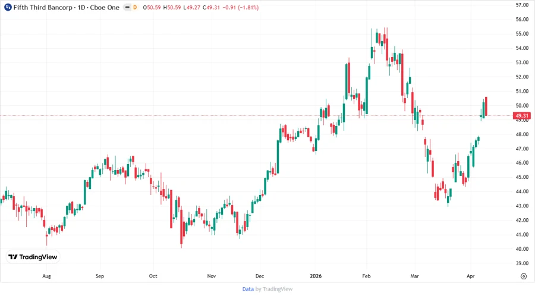Click the 51.00 price axis label
The image size is (535, 296).
click(522, 92)
